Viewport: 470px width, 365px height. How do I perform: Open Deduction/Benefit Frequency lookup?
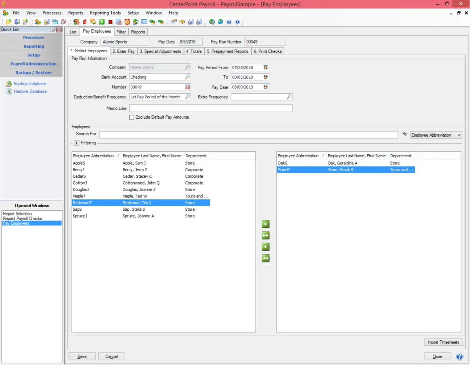[188, 97]
